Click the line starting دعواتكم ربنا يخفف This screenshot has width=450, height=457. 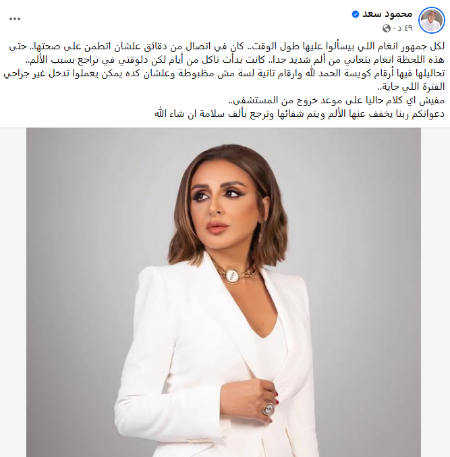300,113
